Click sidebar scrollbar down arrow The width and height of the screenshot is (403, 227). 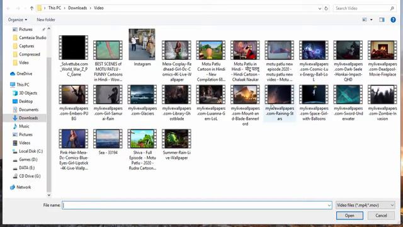click(49, 195)
